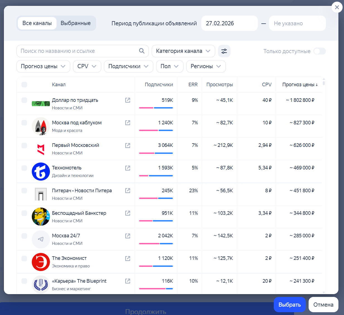This screenshot has height=315, width=344.
Task: Switch to the Выбранные tab
Action: click(x=76, y=23)
